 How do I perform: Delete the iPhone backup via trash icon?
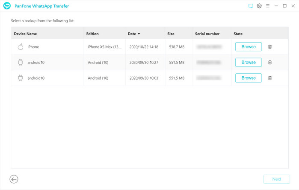pos(270,47)
